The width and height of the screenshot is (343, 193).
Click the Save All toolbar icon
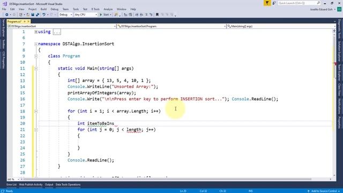pos(38,14)
